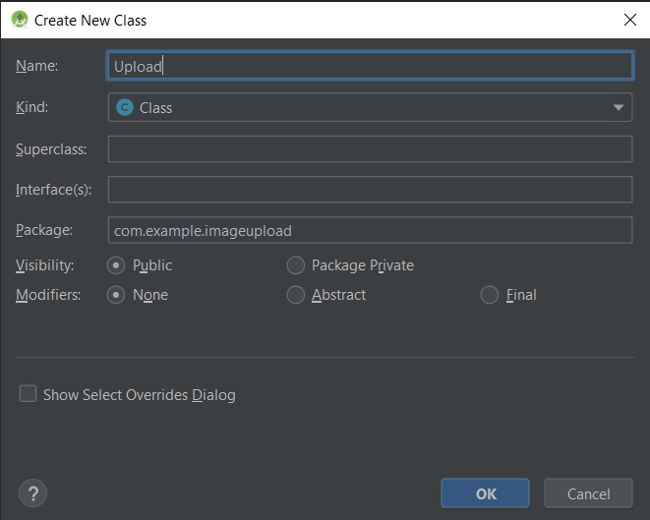650x520 pixels.
Task: Click the blue C class icon
Action: [x=125, y=107]
